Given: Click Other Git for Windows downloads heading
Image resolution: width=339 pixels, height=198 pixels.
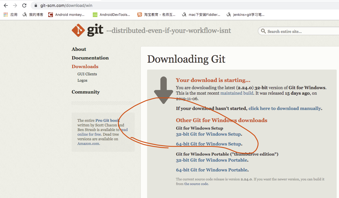Looking at the screenshot, I should coord(222,120).
